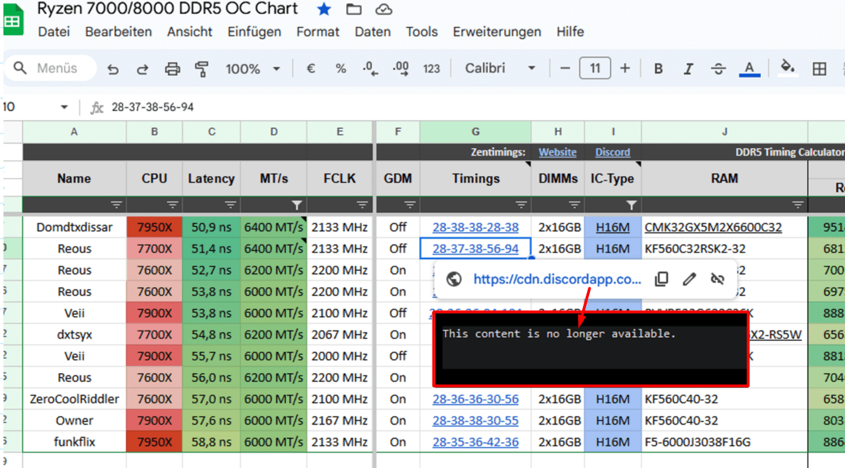
Task: Click the globe icon in link preview
Action: point(454,279)
